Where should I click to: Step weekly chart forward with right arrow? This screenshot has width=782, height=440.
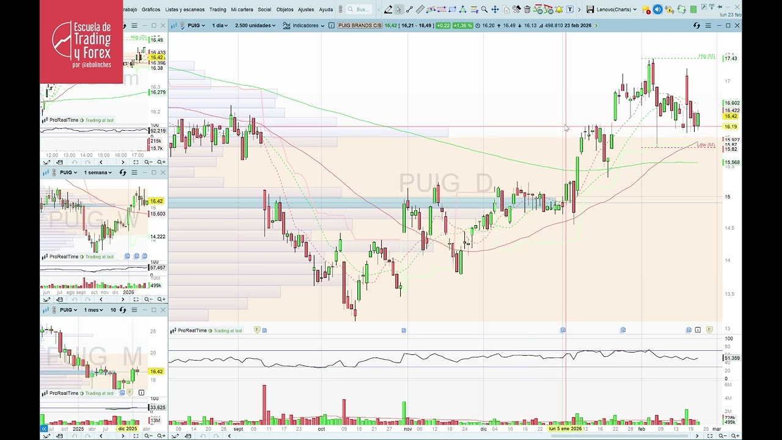coord(122,299)
